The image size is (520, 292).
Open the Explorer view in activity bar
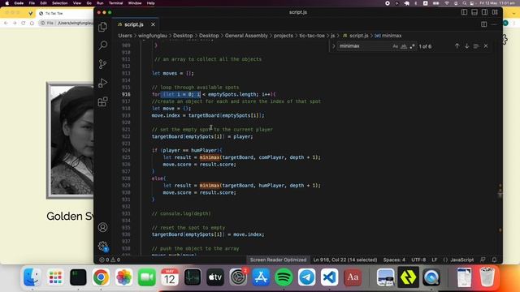(103, 27)
